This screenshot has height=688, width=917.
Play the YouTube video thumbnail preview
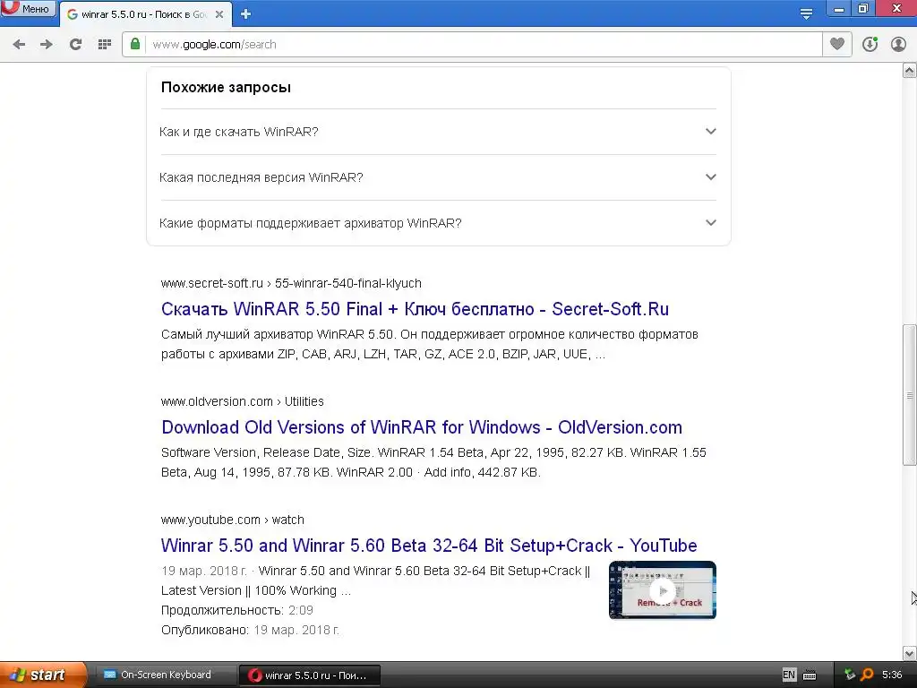pyautogui.click(x=662, y=589)
